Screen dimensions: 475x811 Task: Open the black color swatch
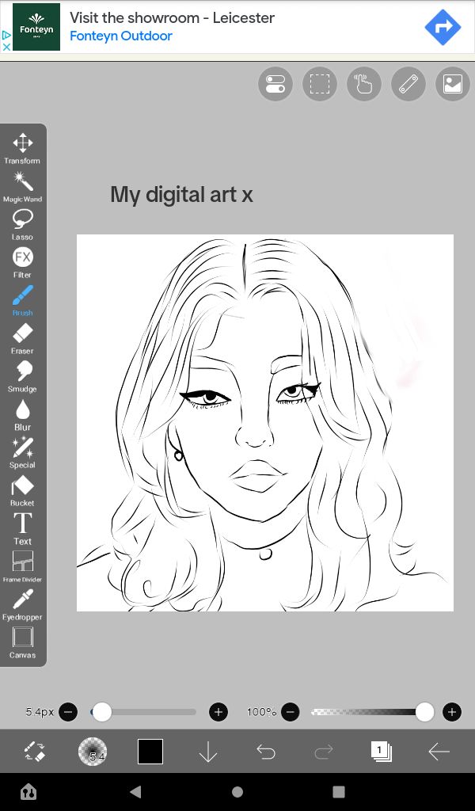(x=150, y=752)
